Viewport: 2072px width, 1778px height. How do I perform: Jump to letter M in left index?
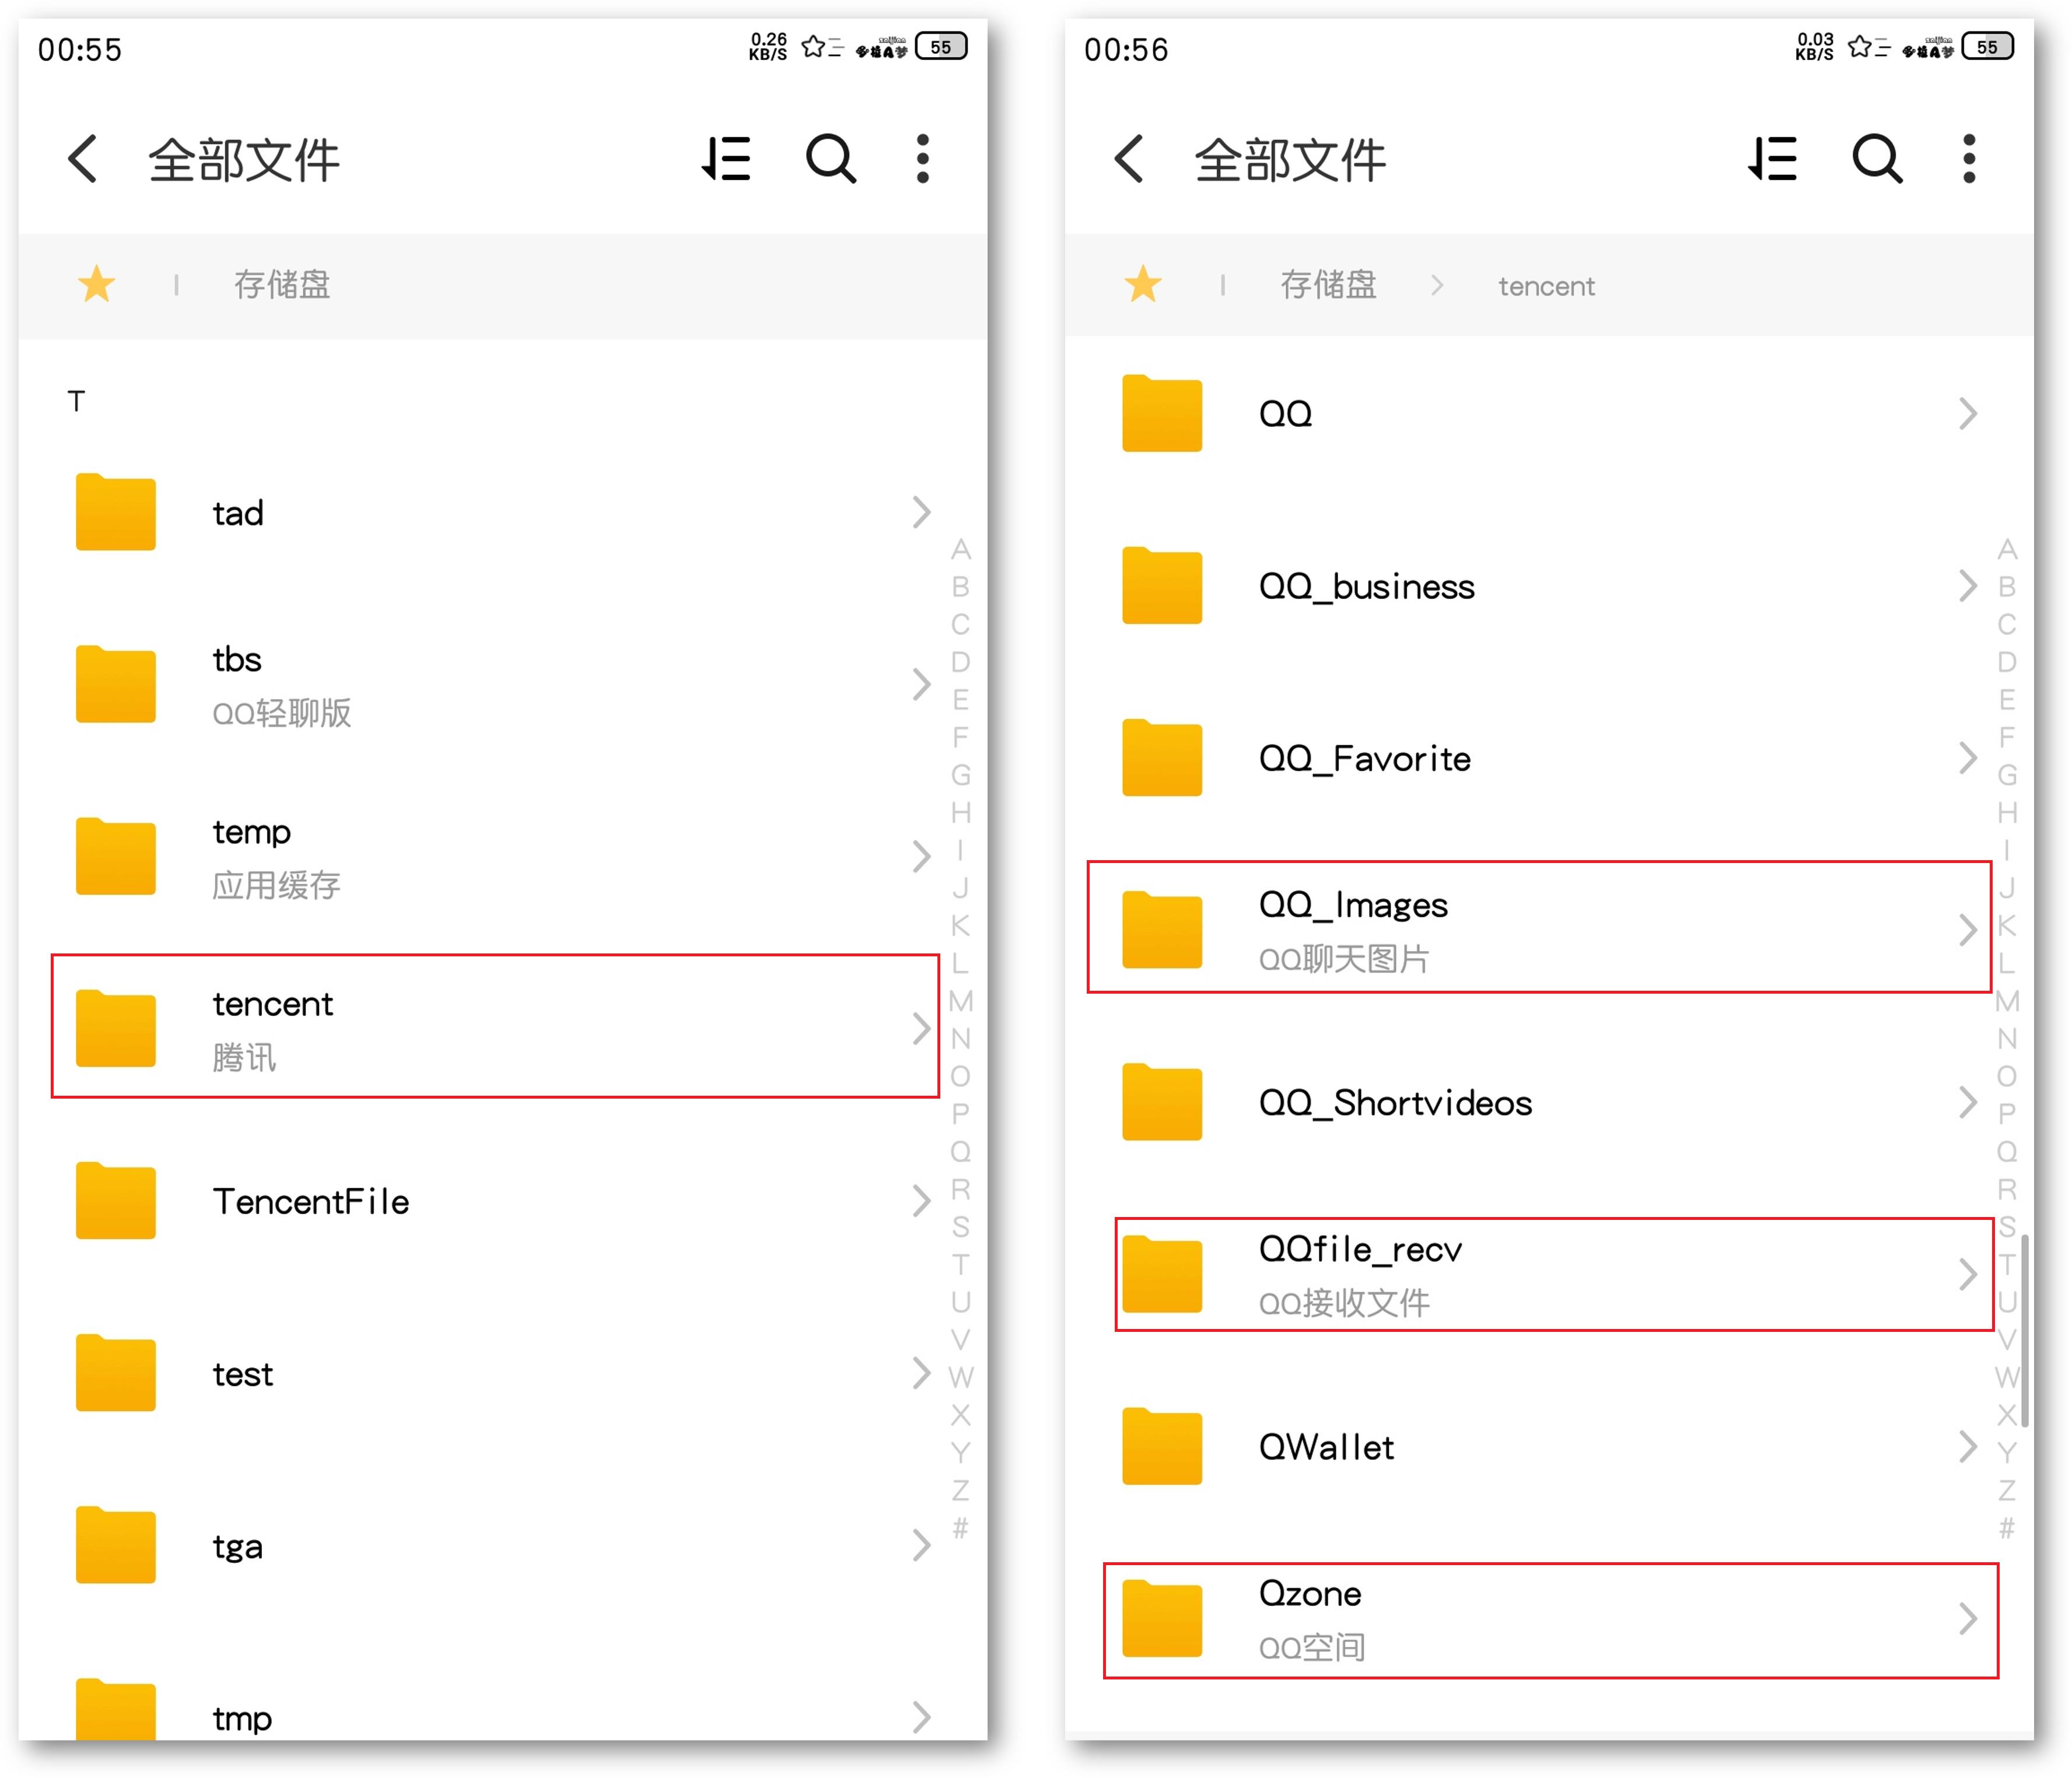coord(960,1001)
